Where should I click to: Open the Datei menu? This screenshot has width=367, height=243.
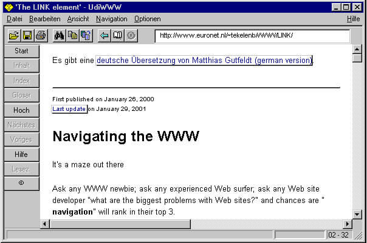tap(15, 19)
